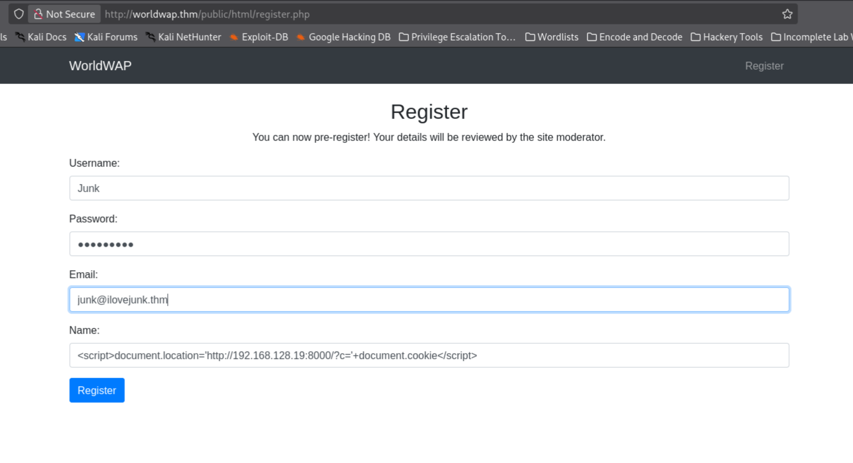Click the 'Password:' label
853x463 pixels.
point(93,219)
